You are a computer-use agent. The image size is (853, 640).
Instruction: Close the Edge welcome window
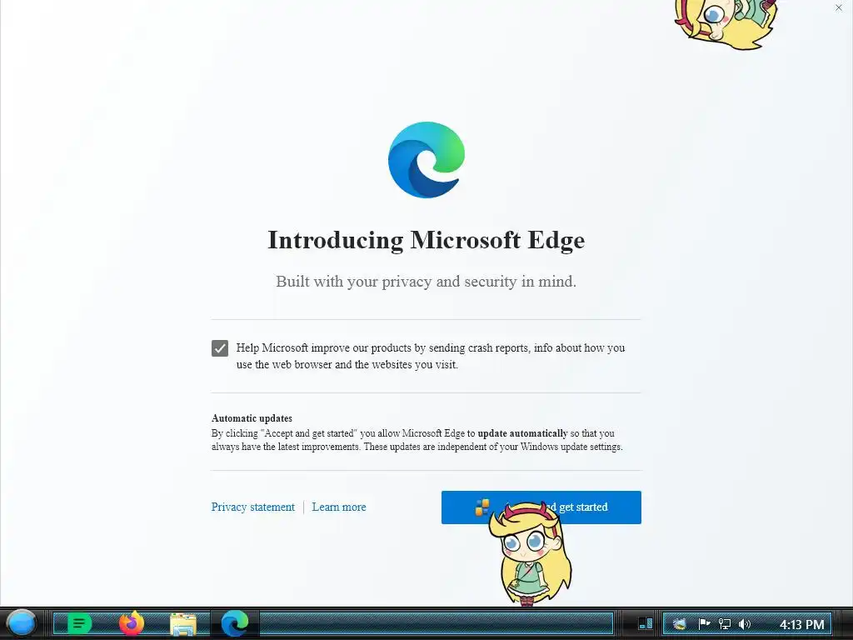[838, 7]
